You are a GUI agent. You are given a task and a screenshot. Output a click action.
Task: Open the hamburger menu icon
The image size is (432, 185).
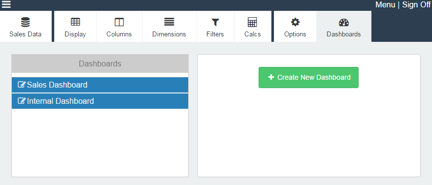coord(6,4)
